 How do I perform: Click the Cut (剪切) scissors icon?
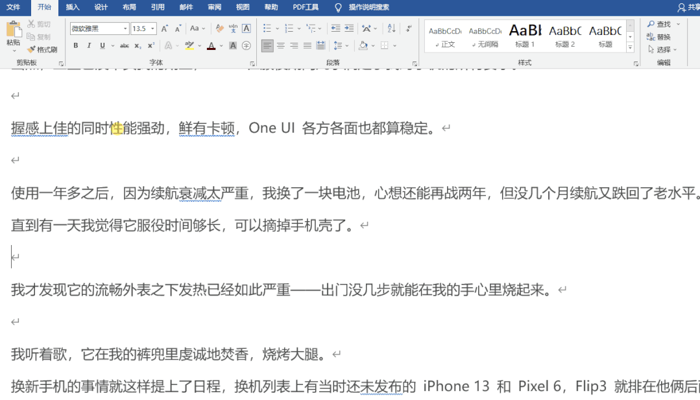pos(31,23)
